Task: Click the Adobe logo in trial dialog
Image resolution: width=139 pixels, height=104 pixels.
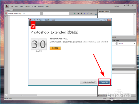Action: (x=33, y=25)
